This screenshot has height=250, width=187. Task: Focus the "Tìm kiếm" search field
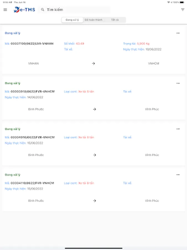coord(78,10)
